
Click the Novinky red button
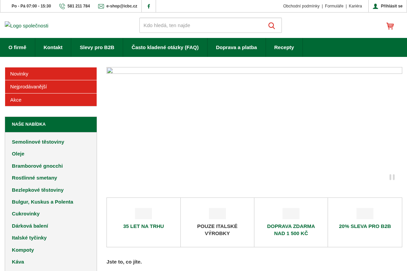(51, 74)
